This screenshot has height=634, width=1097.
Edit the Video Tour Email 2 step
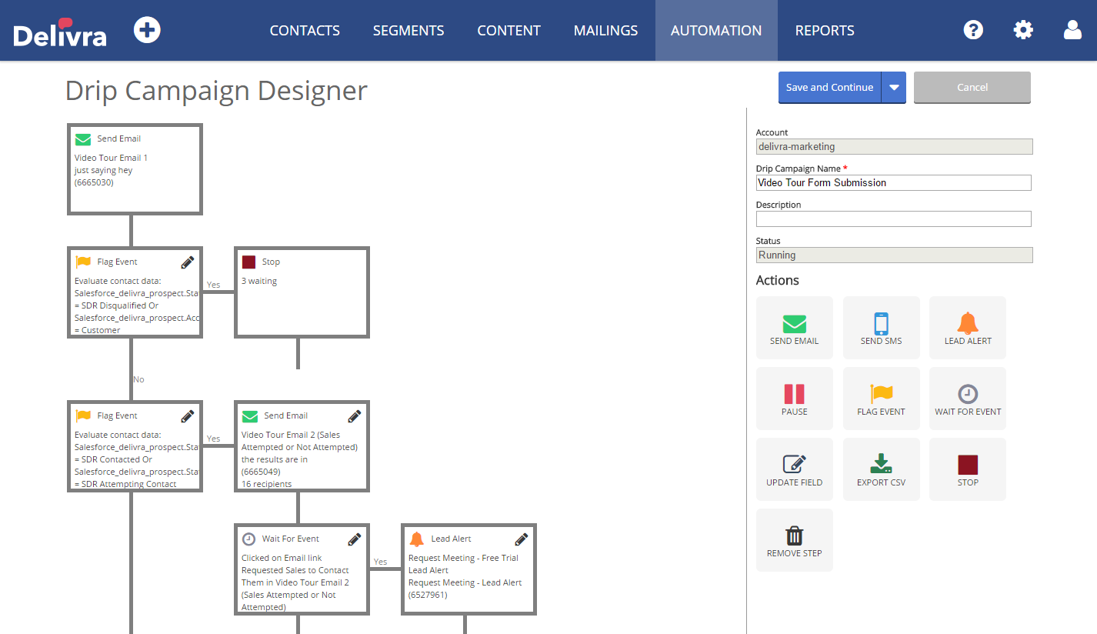355,416
